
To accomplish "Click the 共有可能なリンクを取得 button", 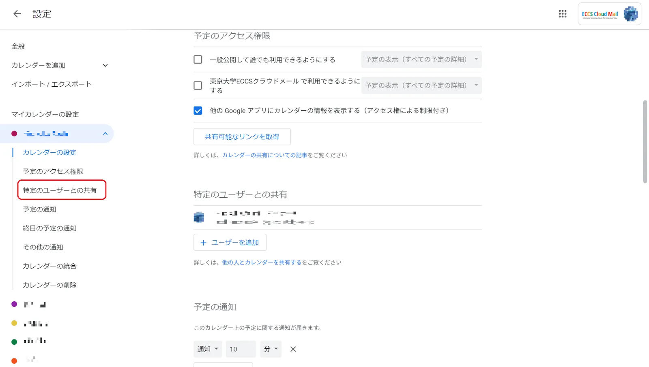I will (242, 137).
